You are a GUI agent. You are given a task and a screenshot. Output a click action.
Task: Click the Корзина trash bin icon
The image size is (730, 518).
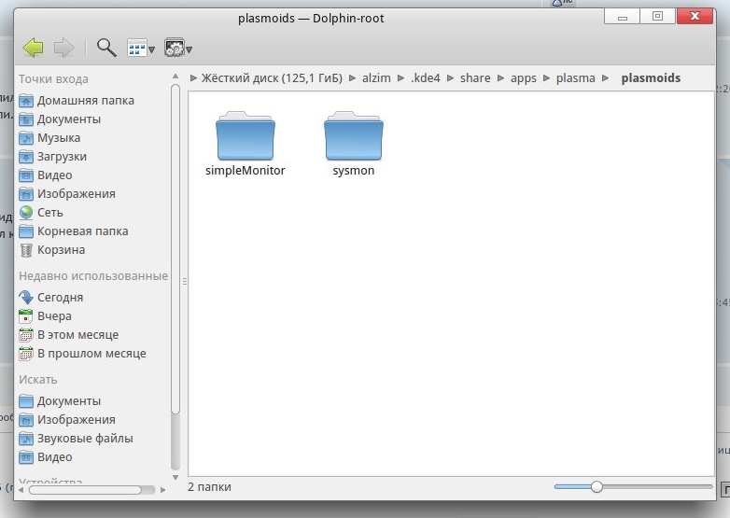click(26, 250)
